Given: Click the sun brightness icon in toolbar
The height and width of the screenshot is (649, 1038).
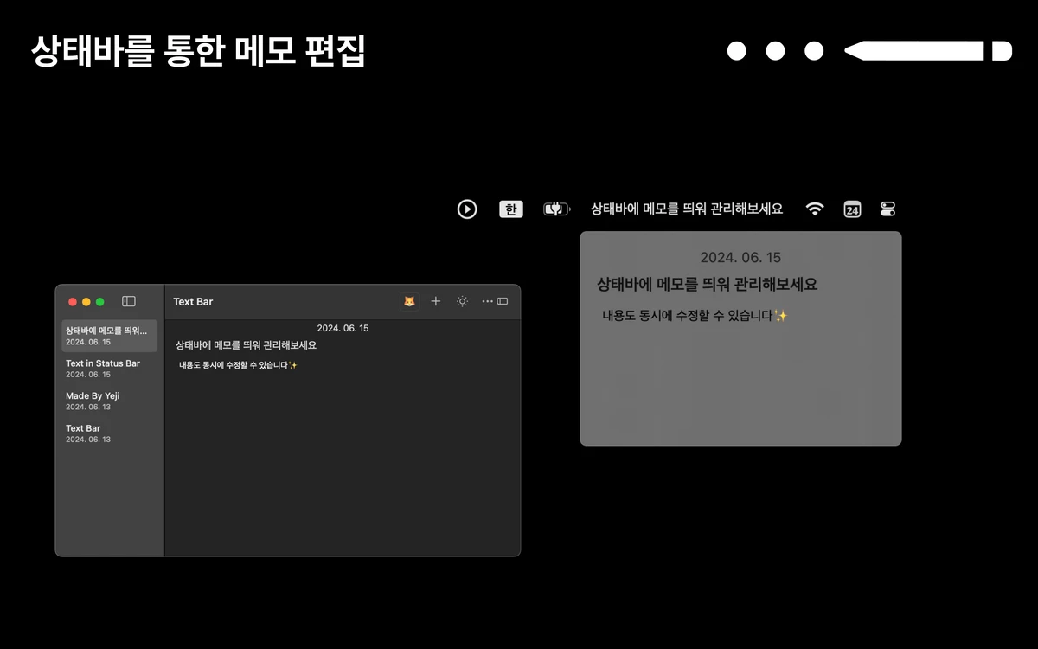Looking at the screenshot, I should [463, 301].
